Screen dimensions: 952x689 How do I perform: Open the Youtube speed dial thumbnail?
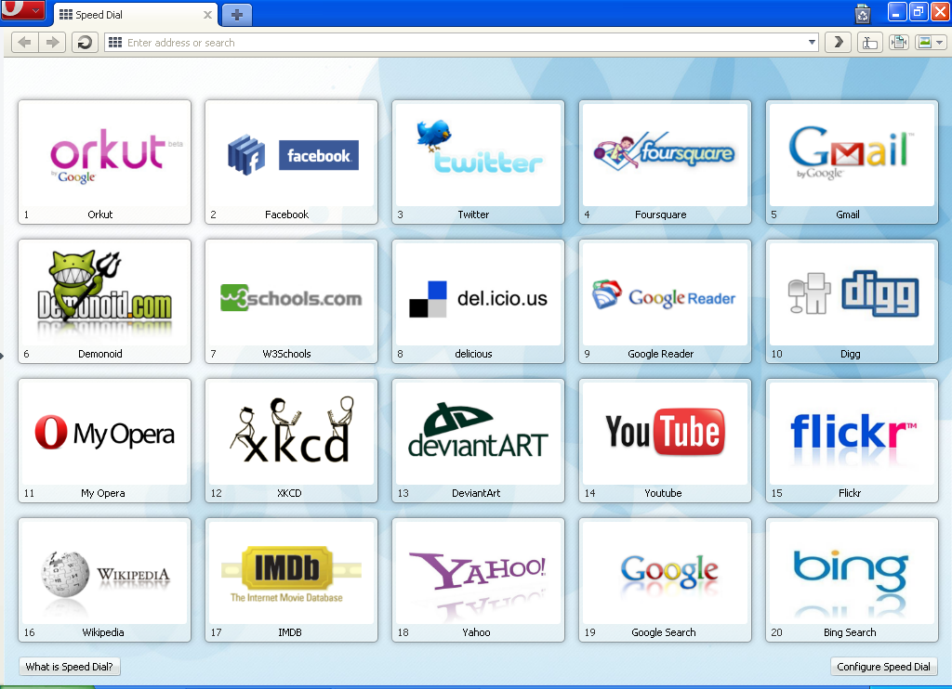tap(665, 441)
